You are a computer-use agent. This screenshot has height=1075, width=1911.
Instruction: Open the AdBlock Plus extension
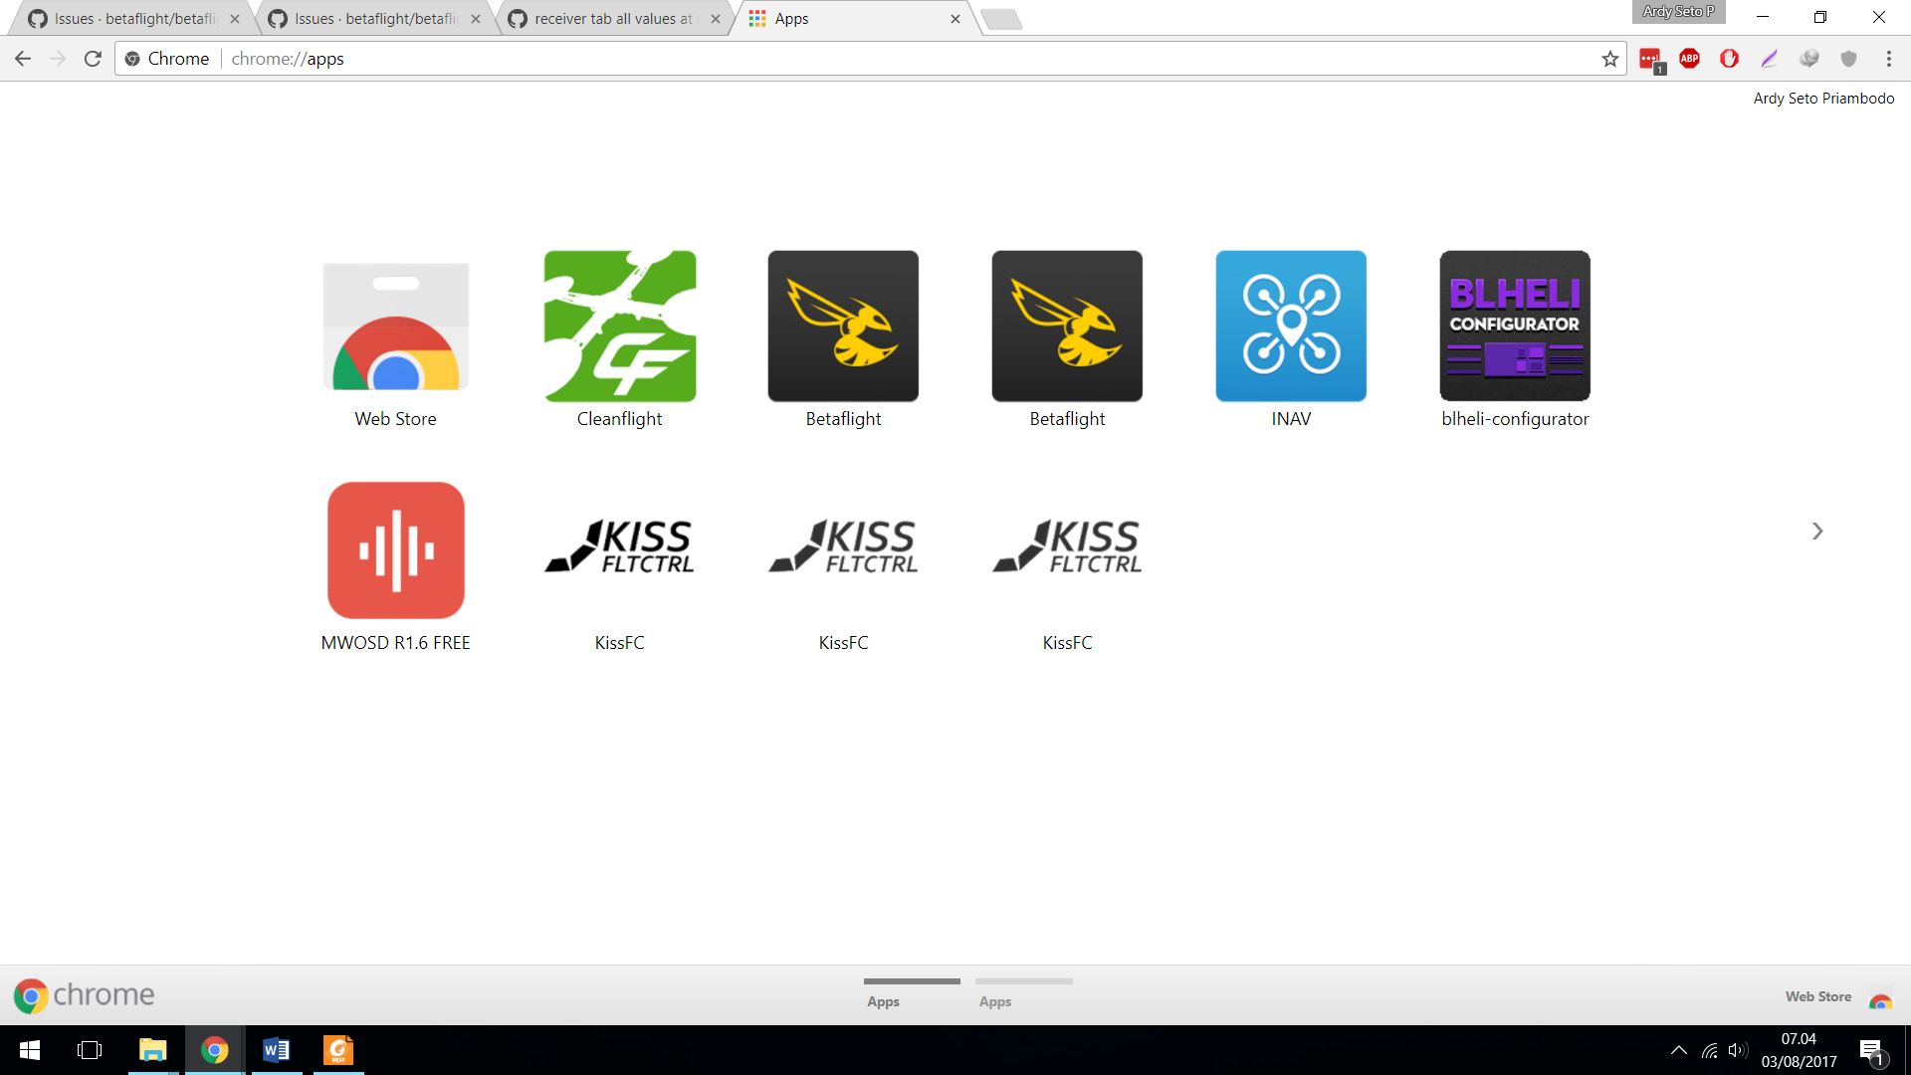(1689, 59)
